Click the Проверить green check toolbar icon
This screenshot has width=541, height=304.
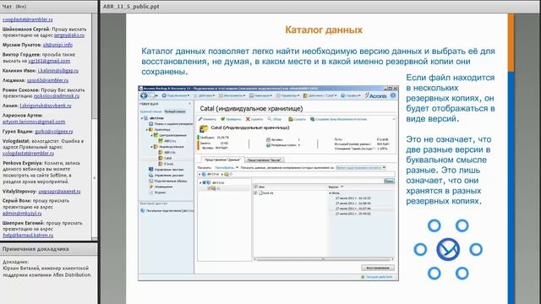pos(223,119)
